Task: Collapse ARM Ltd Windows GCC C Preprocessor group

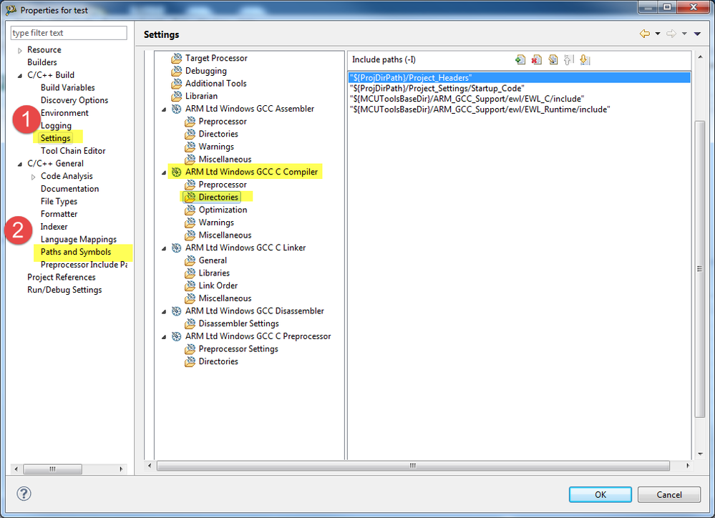Action: click(x=164, y=337)
